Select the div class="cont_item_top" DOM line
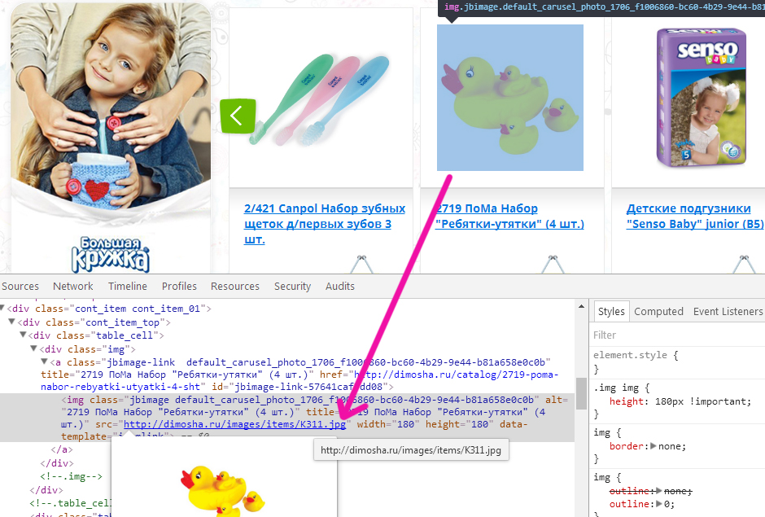Viewport: 765px width, 517px height. [94, 322]
